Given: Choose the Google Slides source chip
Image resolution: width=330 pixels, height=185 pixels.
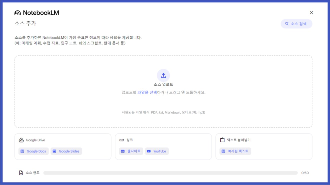Looking at the screenshot, I should click(66, 151).
